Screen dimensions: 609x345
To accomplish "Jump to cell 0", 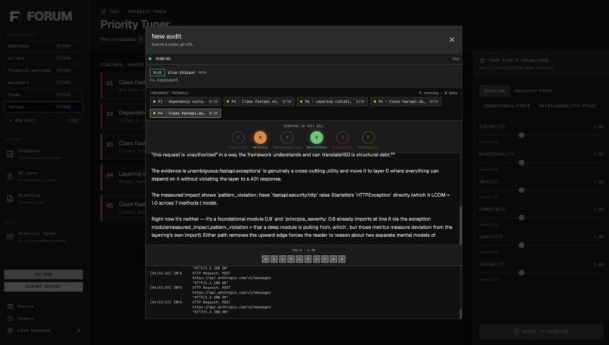I will point(265,259).
